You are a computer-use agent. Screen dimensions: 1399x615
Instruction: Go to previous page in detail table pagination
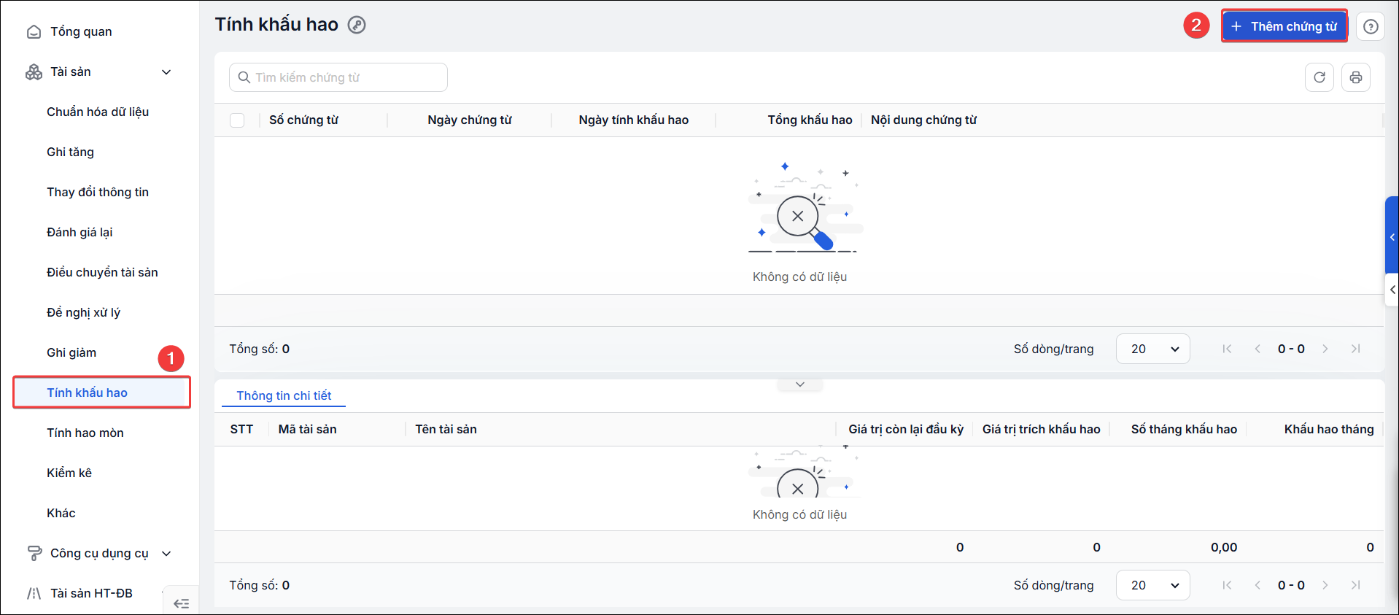[x=1257, y=585]
